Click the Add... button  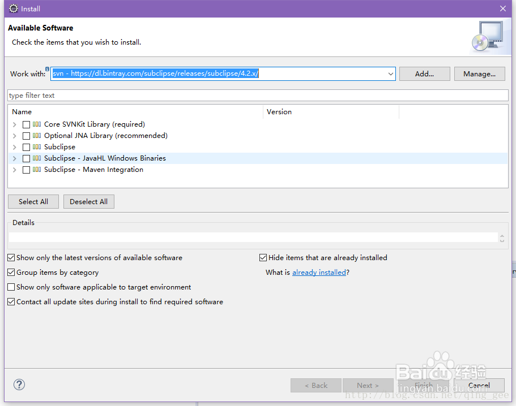(424, 74)
